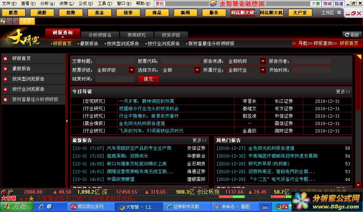Screen dimensions: 363x212
Task: Expand the plus icon beside 按行业浏览报告
Action: click(5, 89)
